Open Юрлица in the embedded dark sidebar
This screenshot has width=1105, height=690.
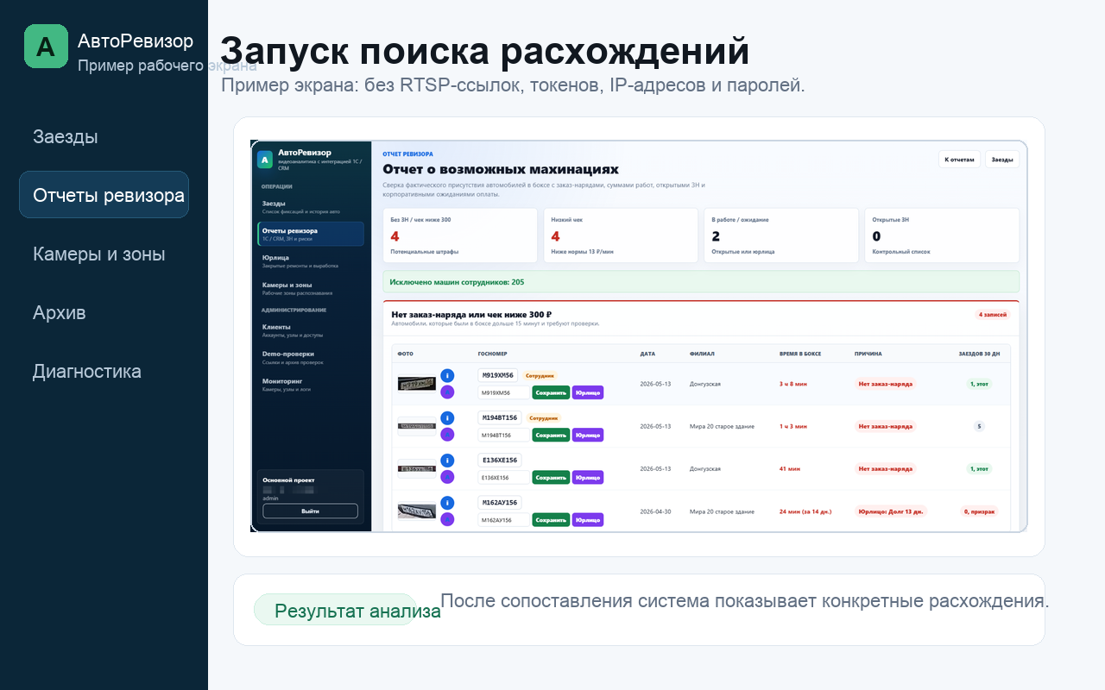pyautogui.click(x=311, y=260)
